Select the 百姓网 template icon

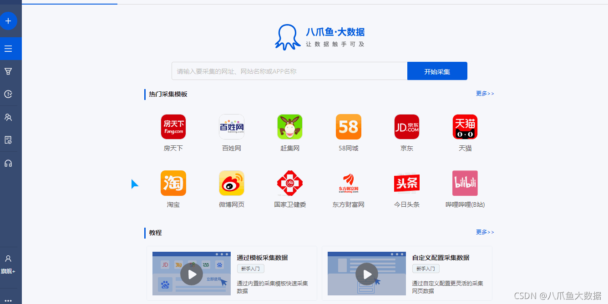[232, 127]
